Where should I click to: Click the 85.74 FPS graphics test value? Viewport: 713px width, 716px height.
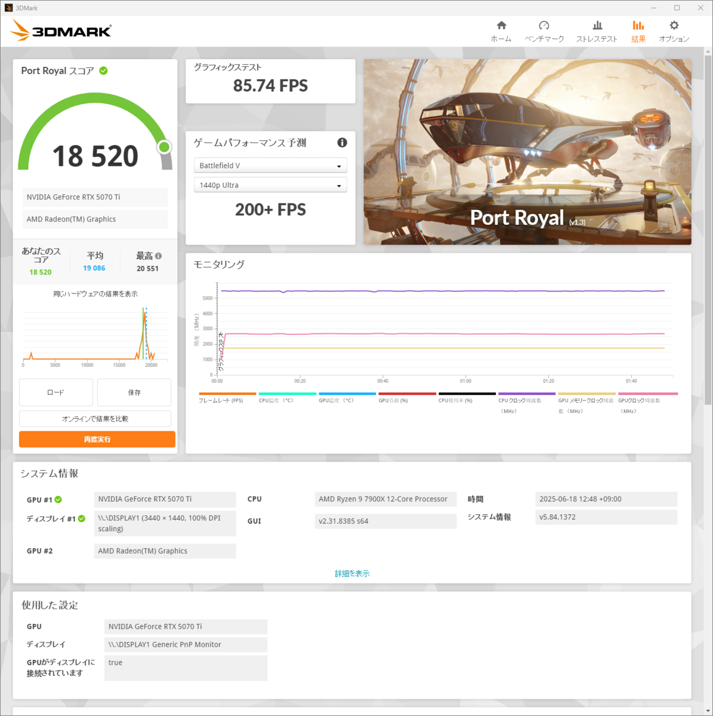pos(270,86)
